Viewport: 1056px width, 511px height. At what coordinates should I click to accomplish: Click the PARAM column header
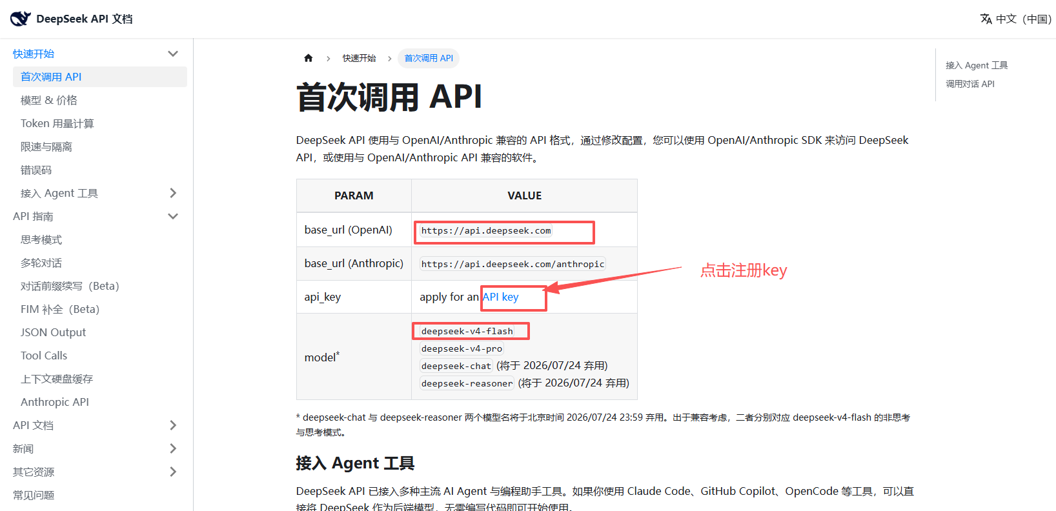[354, 195]
